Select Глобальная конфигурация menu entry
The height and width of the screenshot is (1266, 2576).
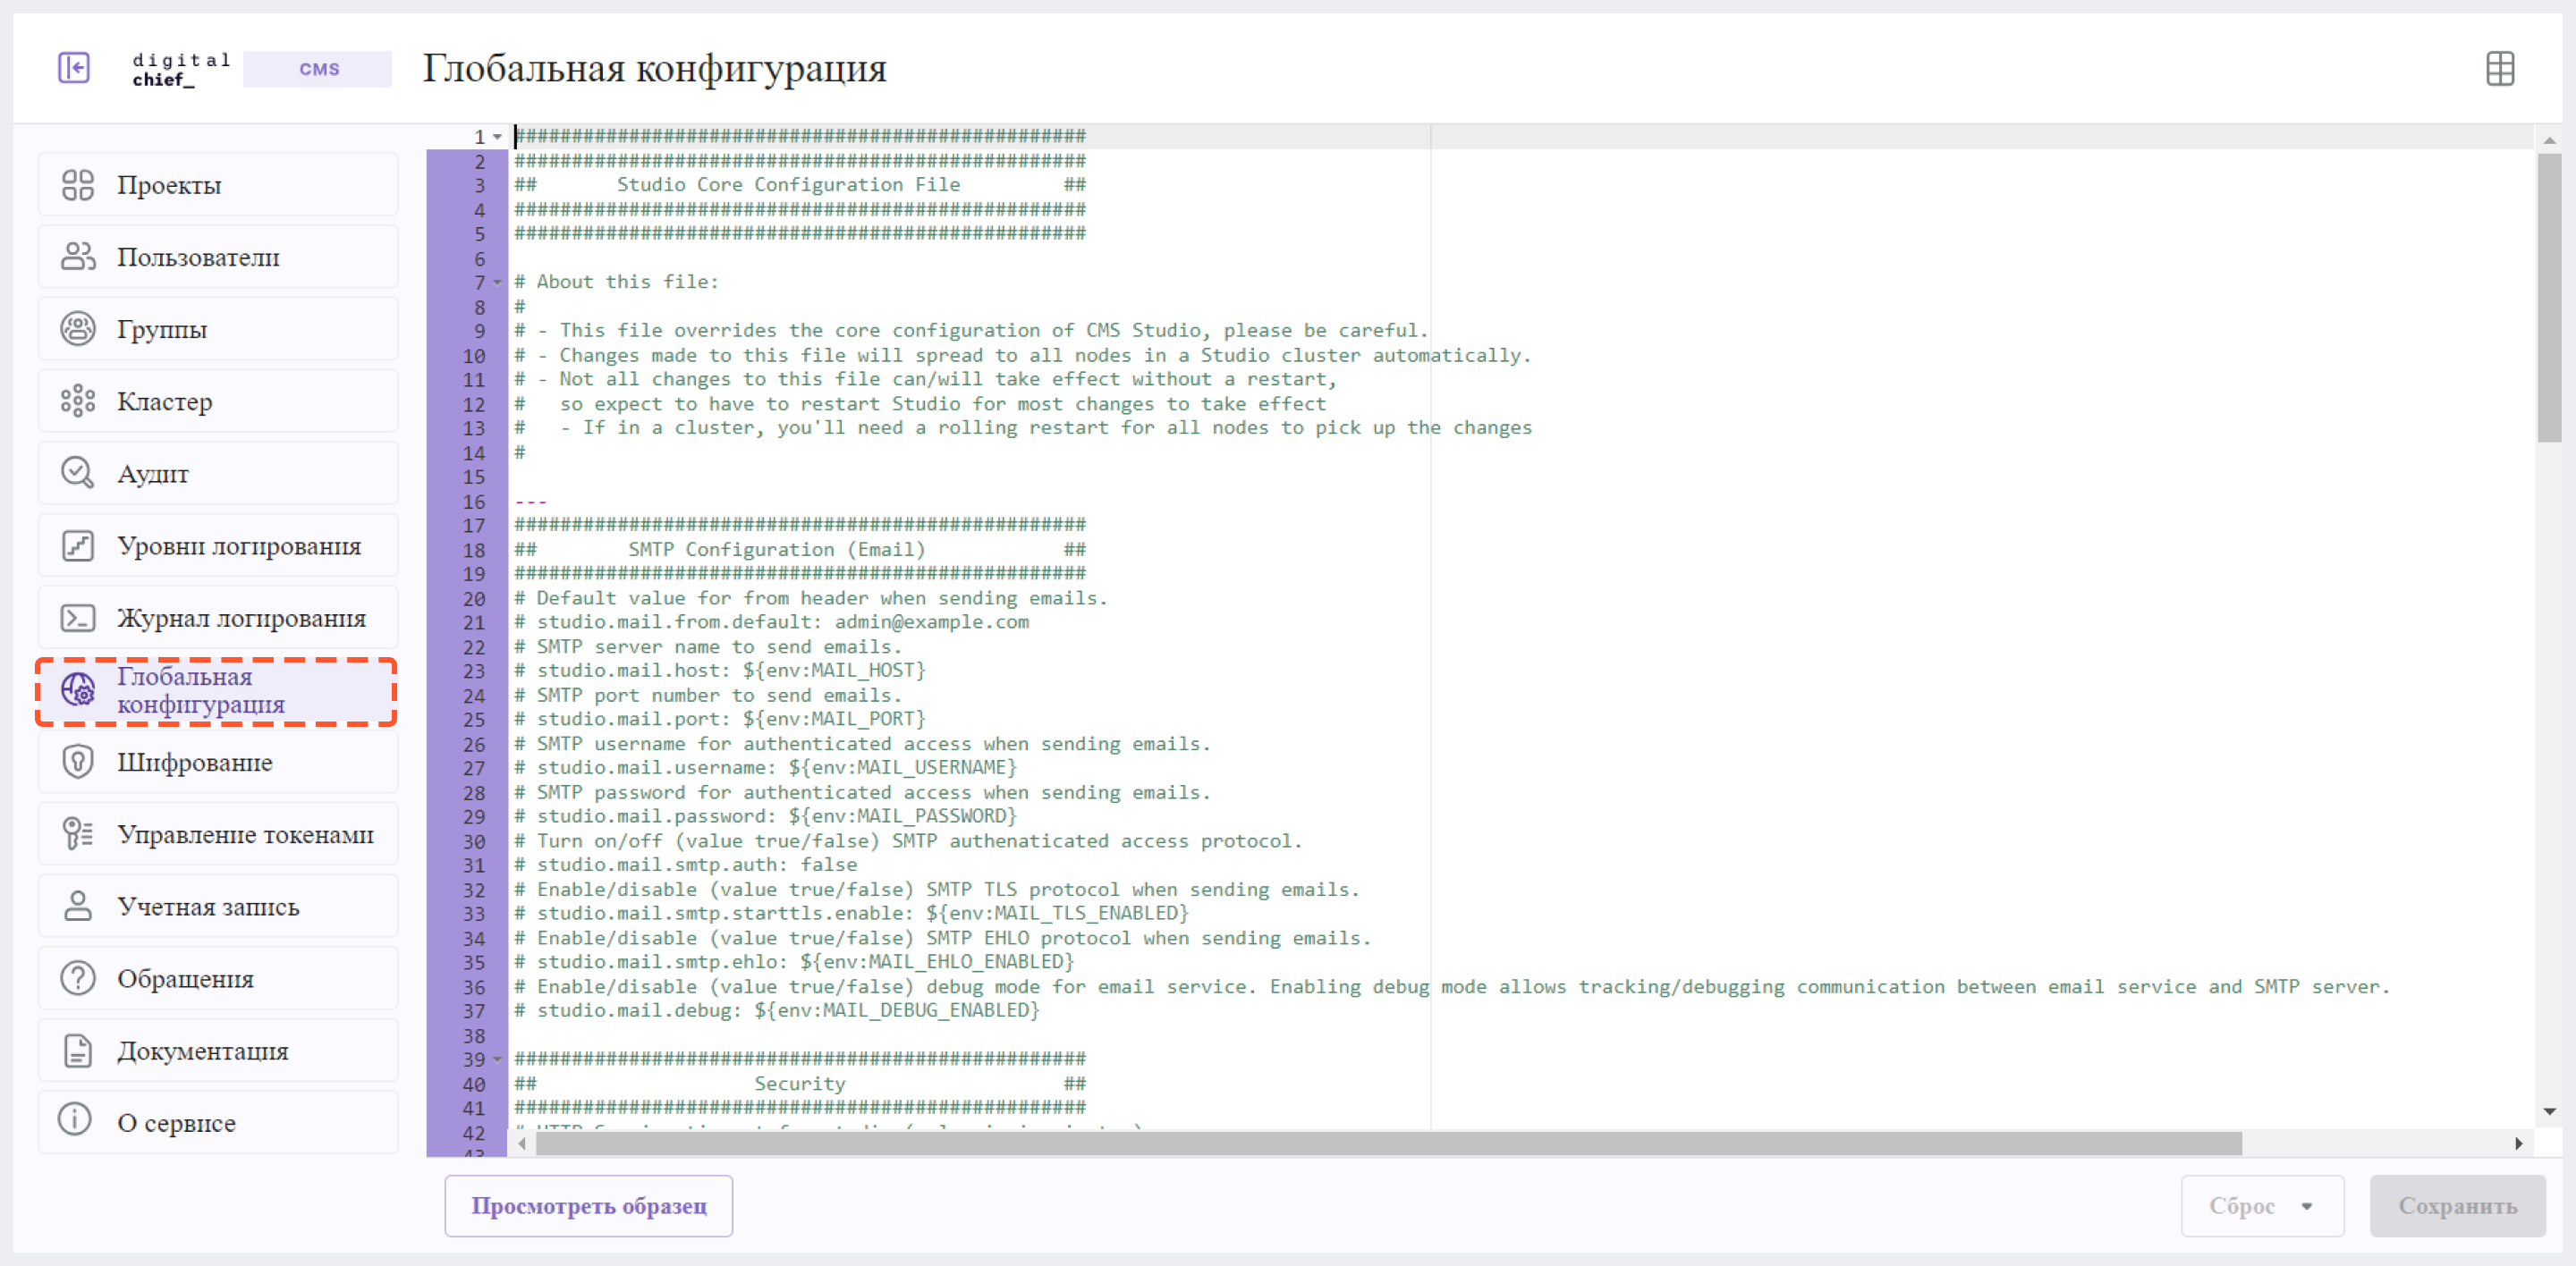tap(218, 690)
